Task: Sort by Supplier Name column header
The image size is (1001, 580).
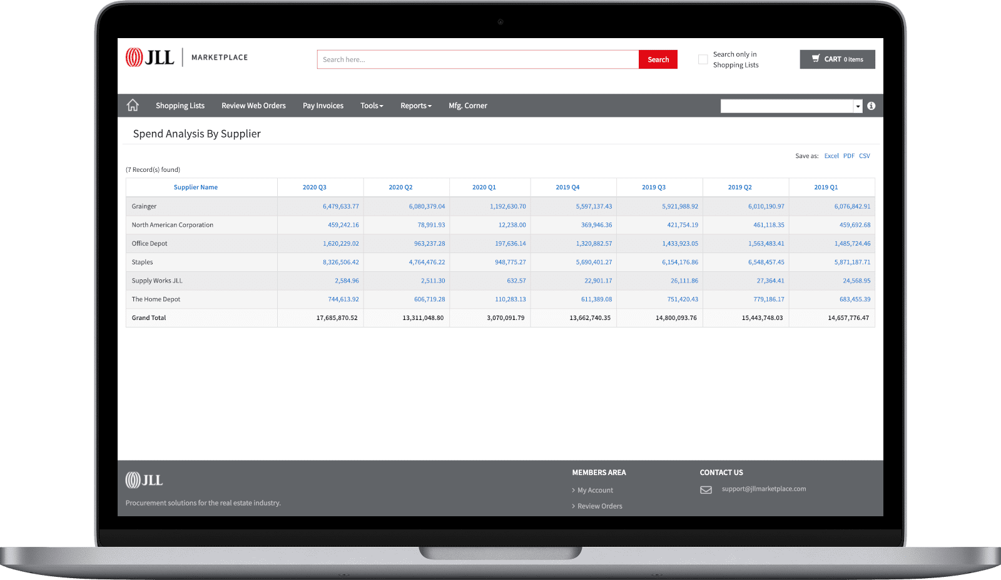Action: (x=196, y=187)
